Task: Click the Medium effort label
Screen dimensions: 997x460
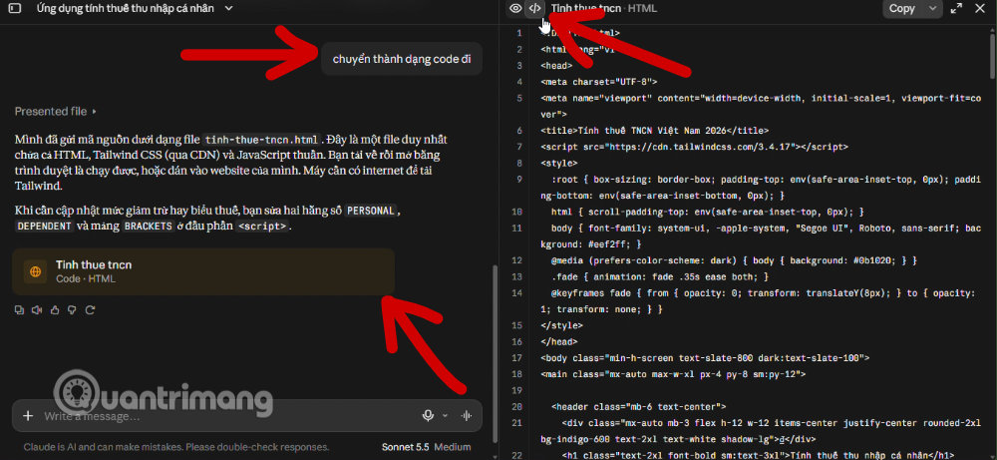Action: [453, 447]
